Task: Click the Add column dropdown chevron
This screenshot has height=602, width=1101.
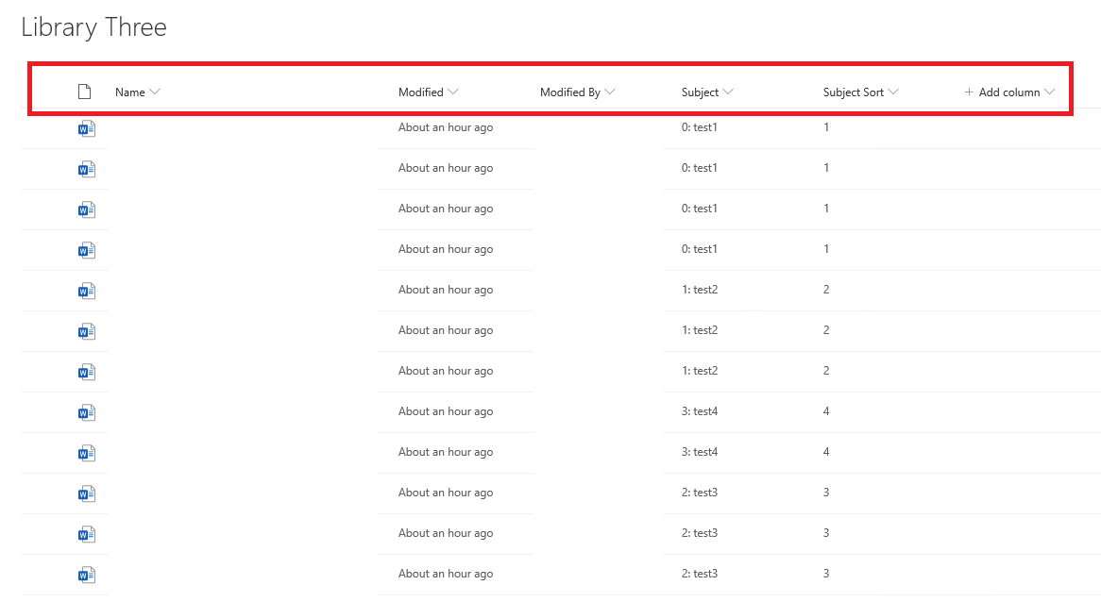Action: click(x=1050, y=92)
